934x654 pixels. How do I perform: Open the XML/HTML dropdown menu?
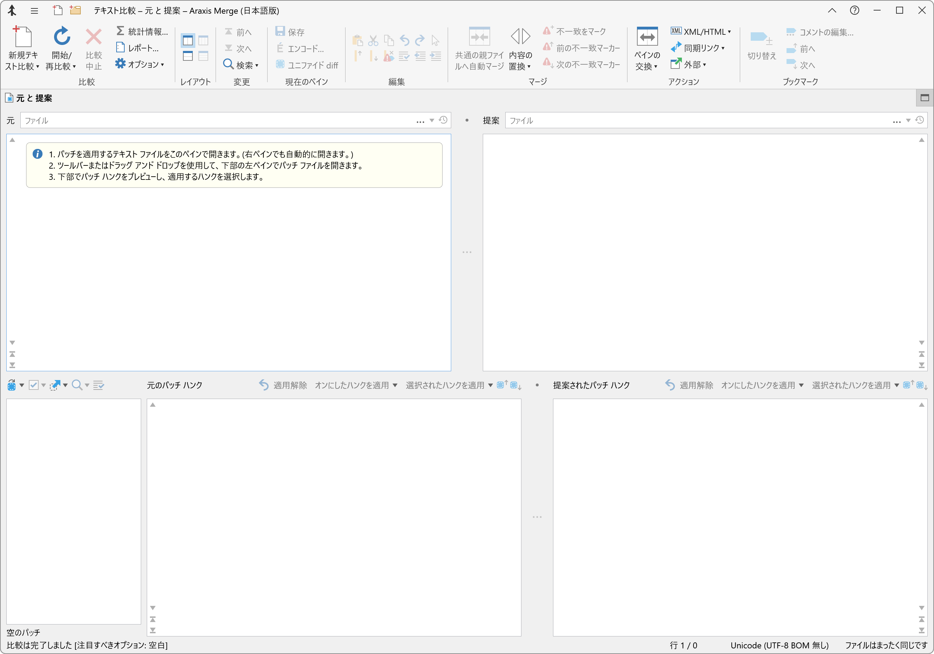(701, 31)
